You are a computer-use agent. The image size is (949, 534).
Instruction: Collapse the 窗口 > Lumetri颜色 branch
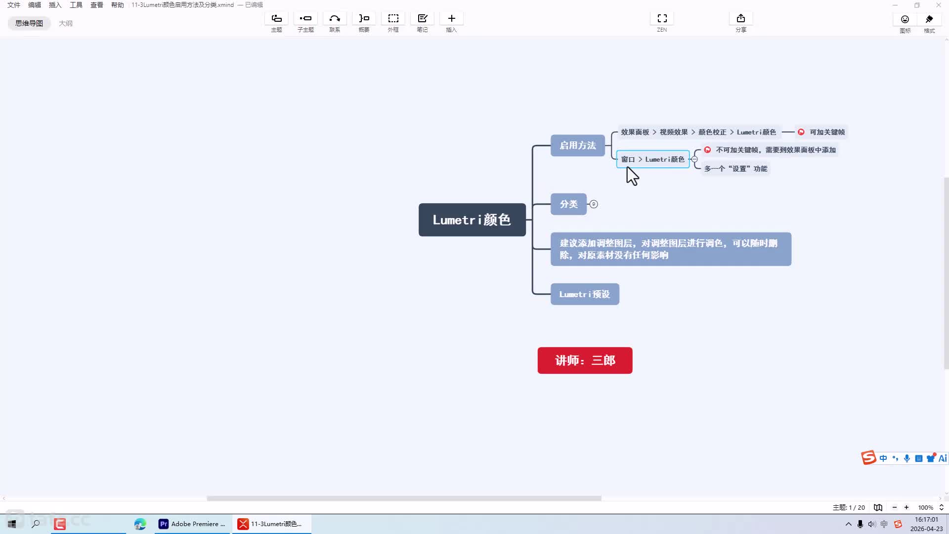pos(694,159)
